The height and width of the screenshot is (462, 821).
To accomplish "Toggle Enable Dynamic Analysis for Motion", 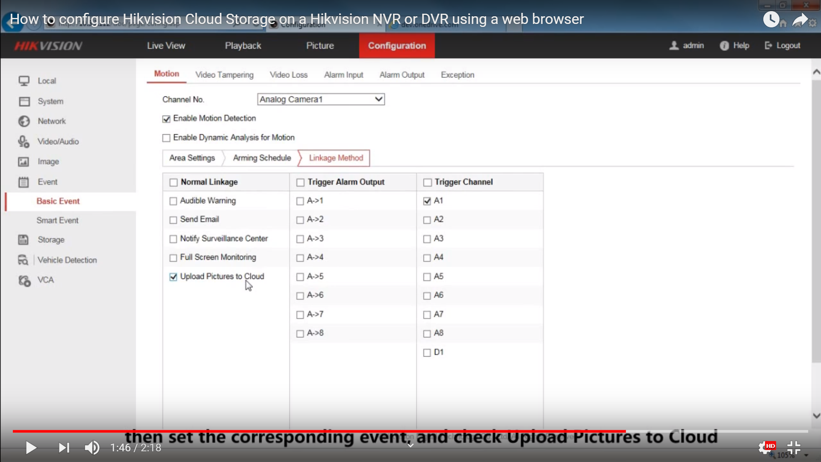I will [x=166, y=138].
